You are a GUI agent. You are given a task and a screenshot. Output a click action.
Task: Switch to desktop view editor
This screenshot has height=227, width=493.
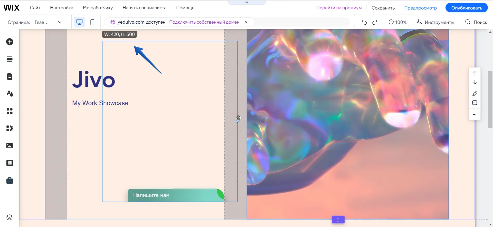[80, 22]
